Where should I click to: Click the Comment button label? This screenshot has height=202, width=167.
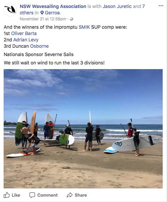pyautogui.click(x=47, y=195)
